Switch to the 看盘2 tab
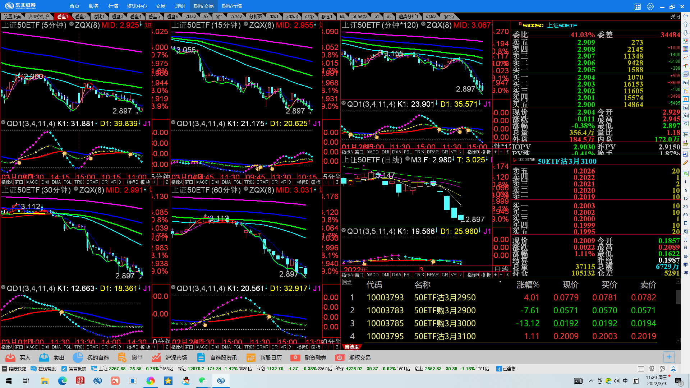Viewport: 690px width, 388px height. pos(81,17)
